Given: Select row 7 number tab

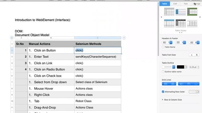Looking at the screenshot, I should 12,82.
